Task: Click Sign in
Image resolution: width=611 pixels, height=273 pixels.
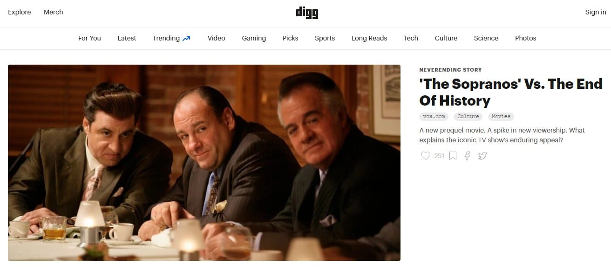Action: (596, 12)
